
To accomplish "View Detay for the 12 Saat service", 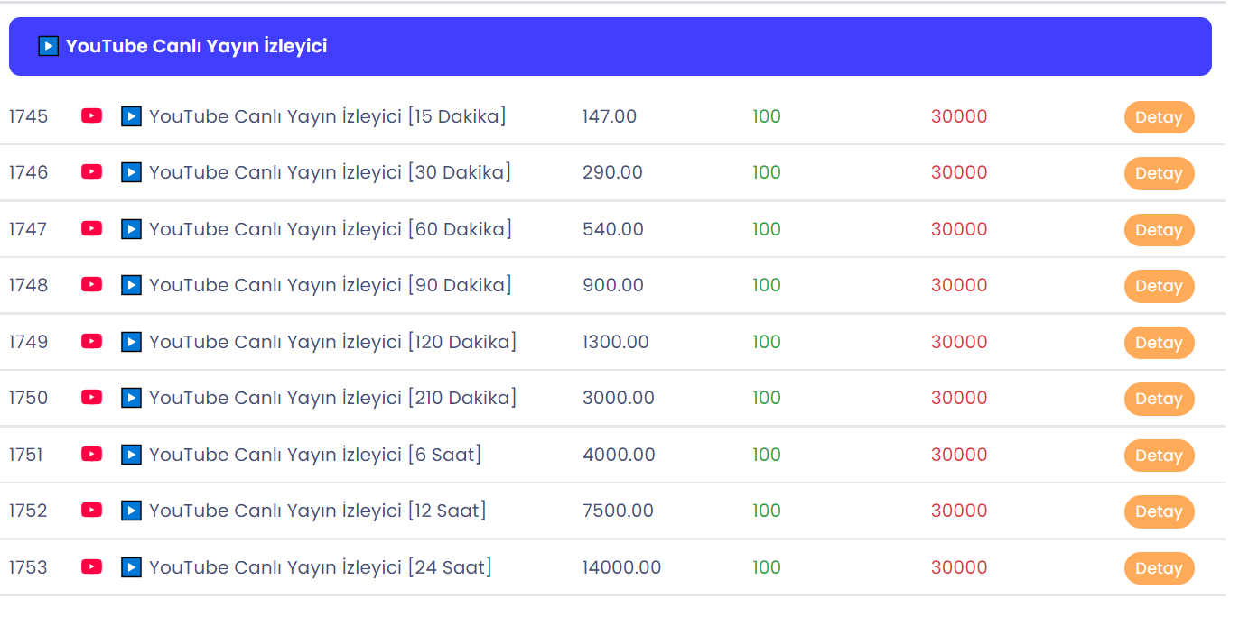I will [x=1159, y=511].
